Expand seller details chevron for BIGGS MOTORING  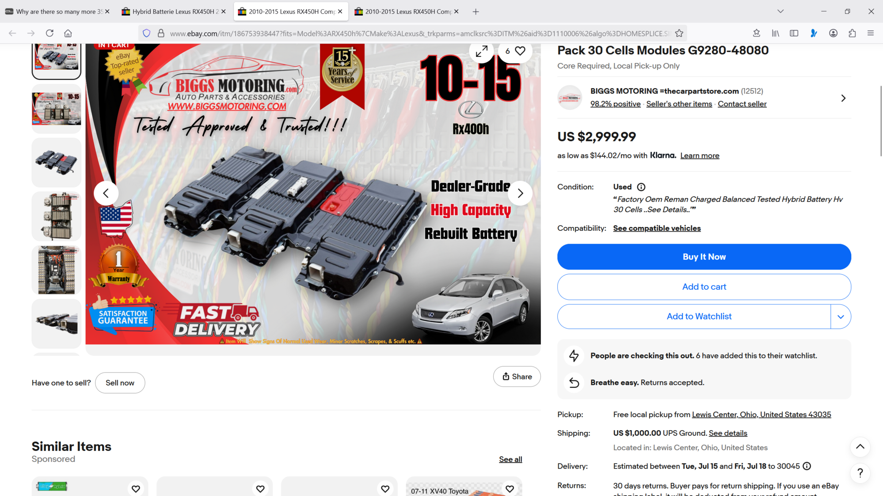[843, 98]
